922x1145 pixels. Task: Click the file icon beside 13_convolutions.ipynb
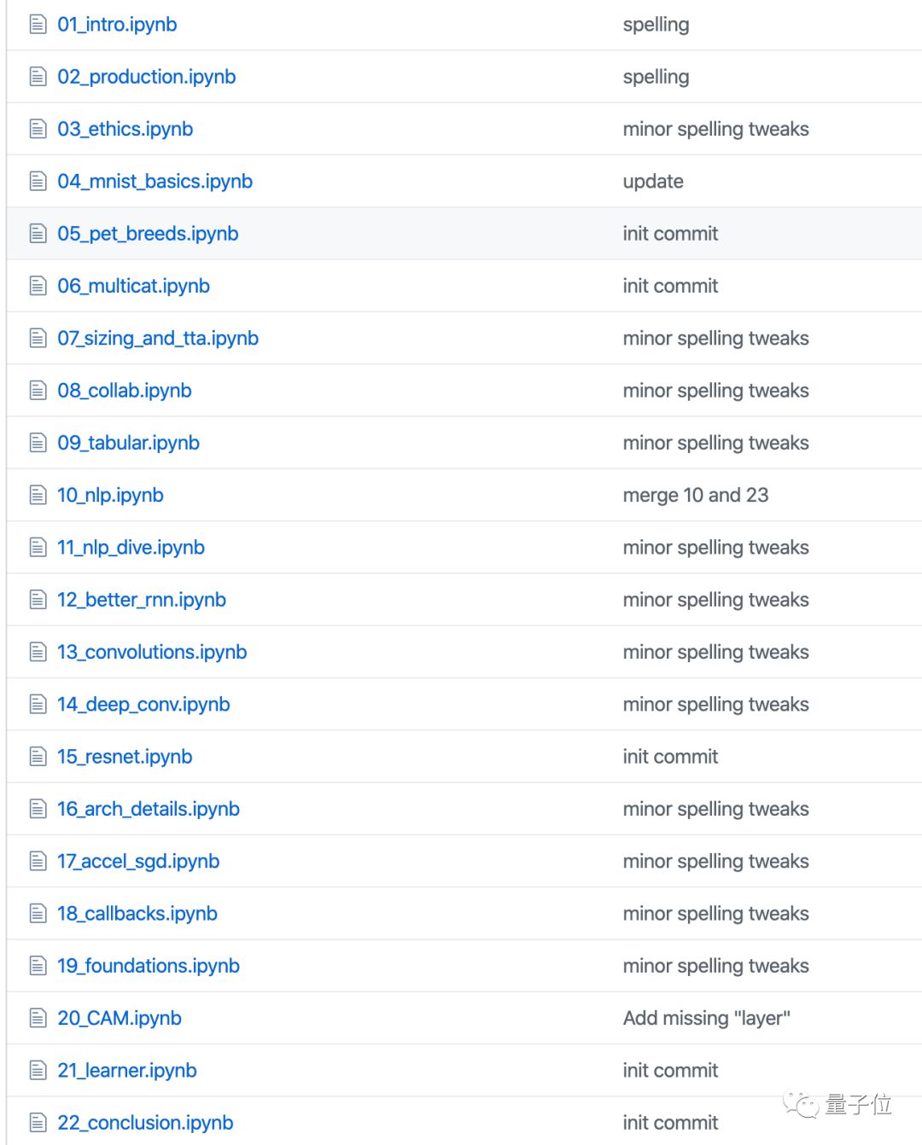[38, 652]
